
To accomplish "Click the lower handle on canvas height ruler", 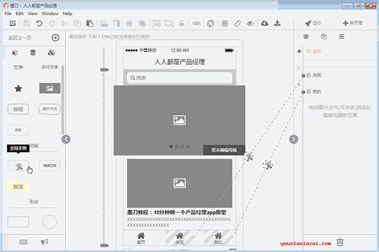I will pos(104,246).
